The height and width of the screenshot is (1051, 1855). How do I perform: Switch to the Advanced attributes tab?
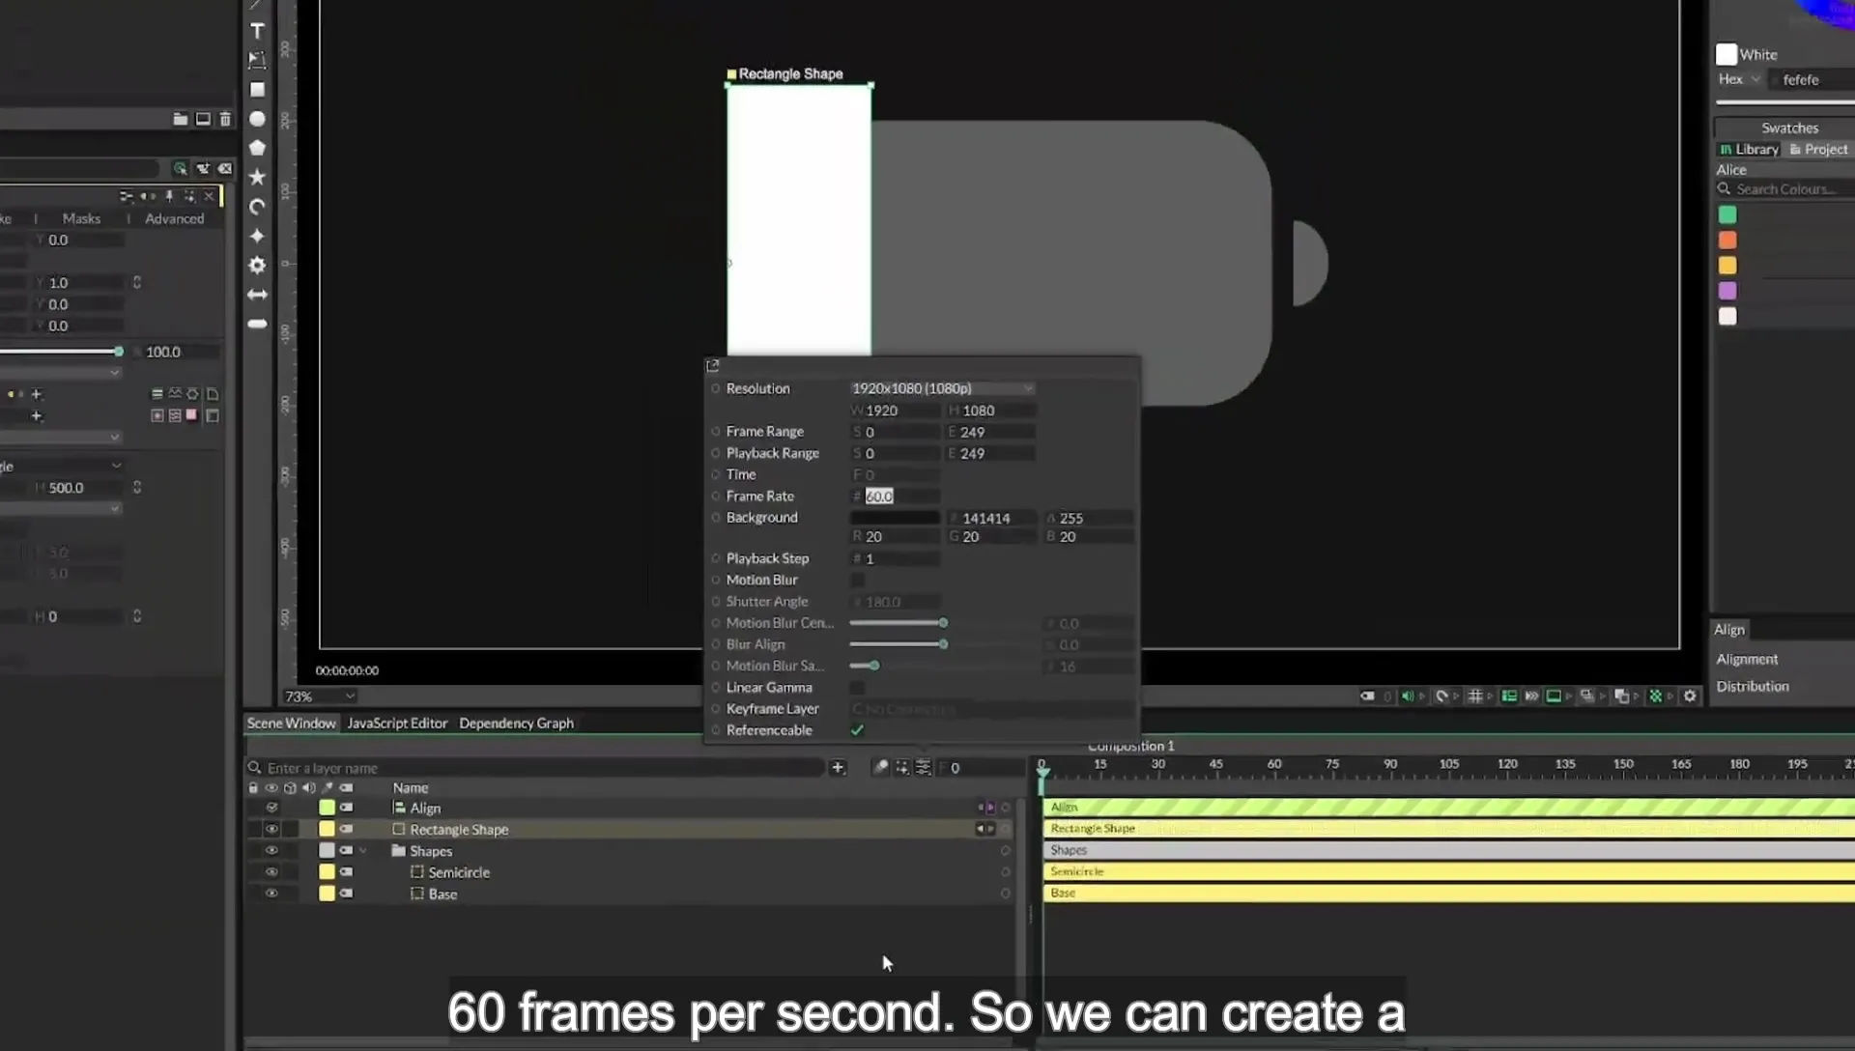[174, 218]
